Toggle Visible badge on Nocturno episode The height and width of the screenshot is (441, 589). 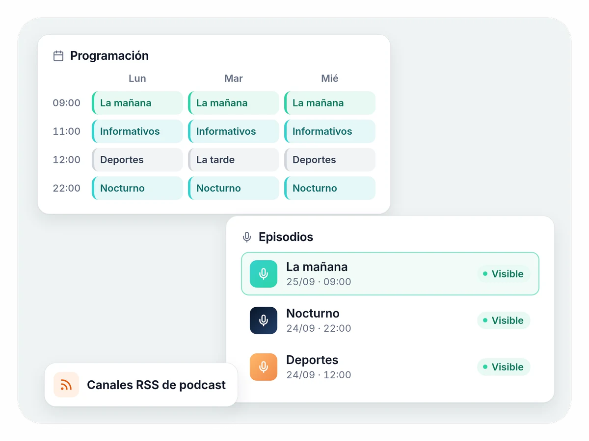click(504, 320)
